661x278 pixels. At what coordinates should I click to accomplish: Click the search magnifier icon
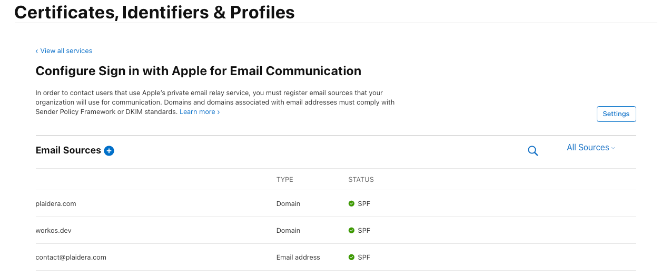pos(532,151)
